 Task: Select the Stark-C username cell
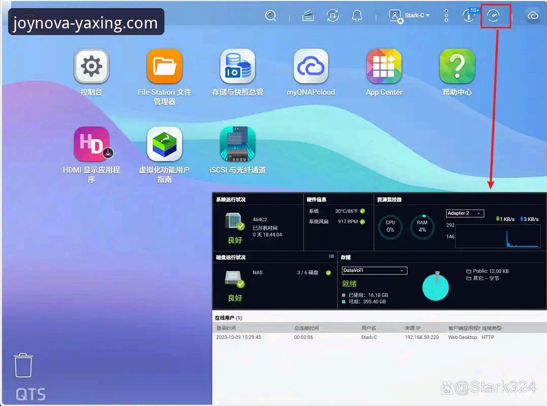(x=369, y=337)
